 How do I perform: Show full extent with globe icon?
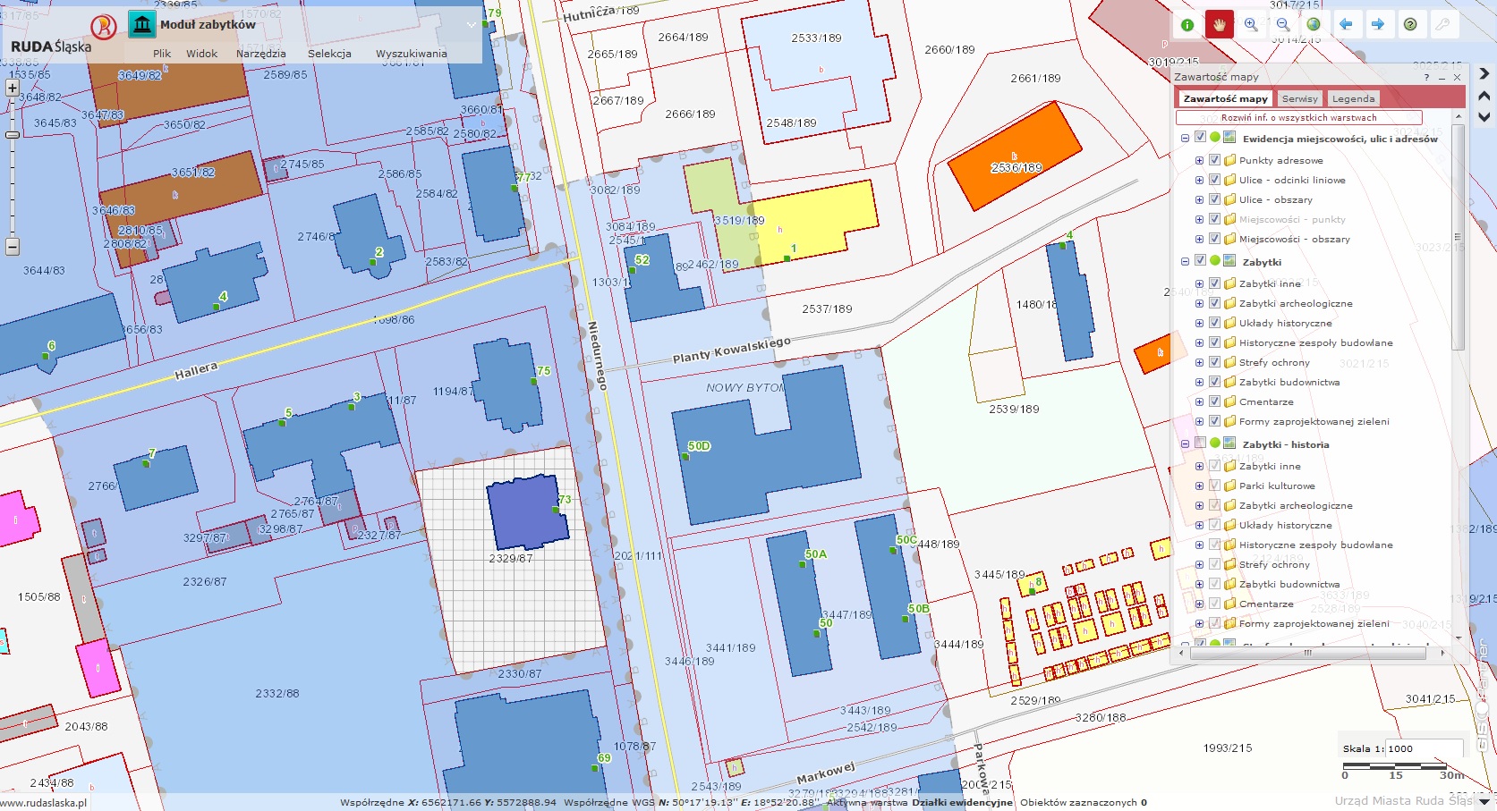pyautogui.click(x=1314, y=25)
